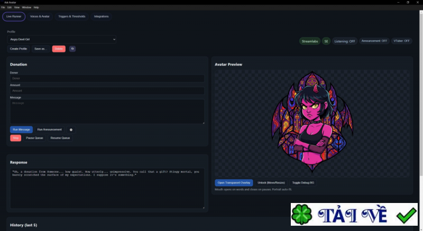Click Unlock (Move/Resize) button
The height and width of the screenshot is (231, 423).
point(271,183)
